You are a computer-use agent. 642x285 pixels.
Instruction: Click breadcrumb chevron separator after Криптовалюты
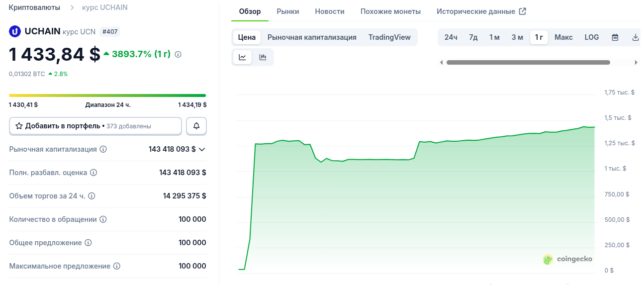(72, 7)
